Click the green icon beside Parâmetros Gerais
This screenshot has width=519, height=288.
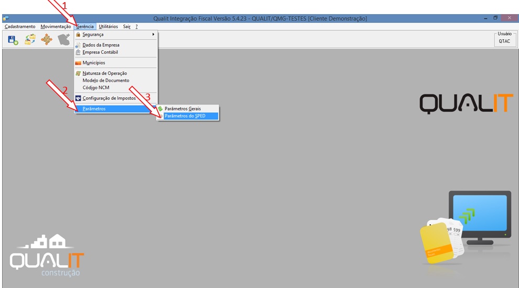pyautogui.click(x=160, y=109)
